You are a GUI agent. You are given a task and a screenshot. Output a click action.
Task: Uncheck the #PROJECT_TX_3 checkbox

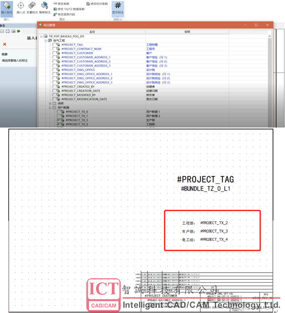coord(58,120)
